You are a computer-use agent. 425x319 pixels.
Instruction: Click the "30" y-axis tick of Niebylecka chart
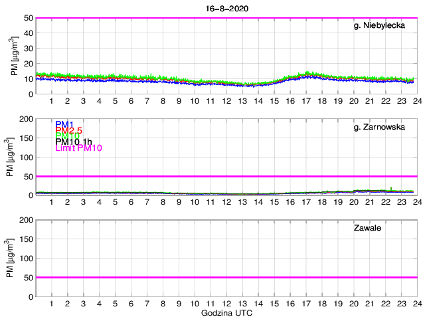(x=27, y=49)
